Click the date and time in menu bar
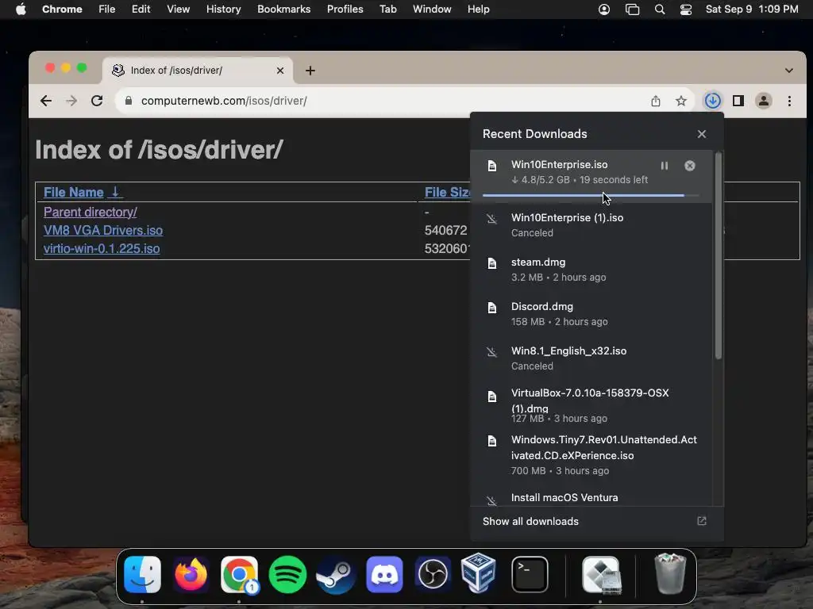 click(752, 10)
